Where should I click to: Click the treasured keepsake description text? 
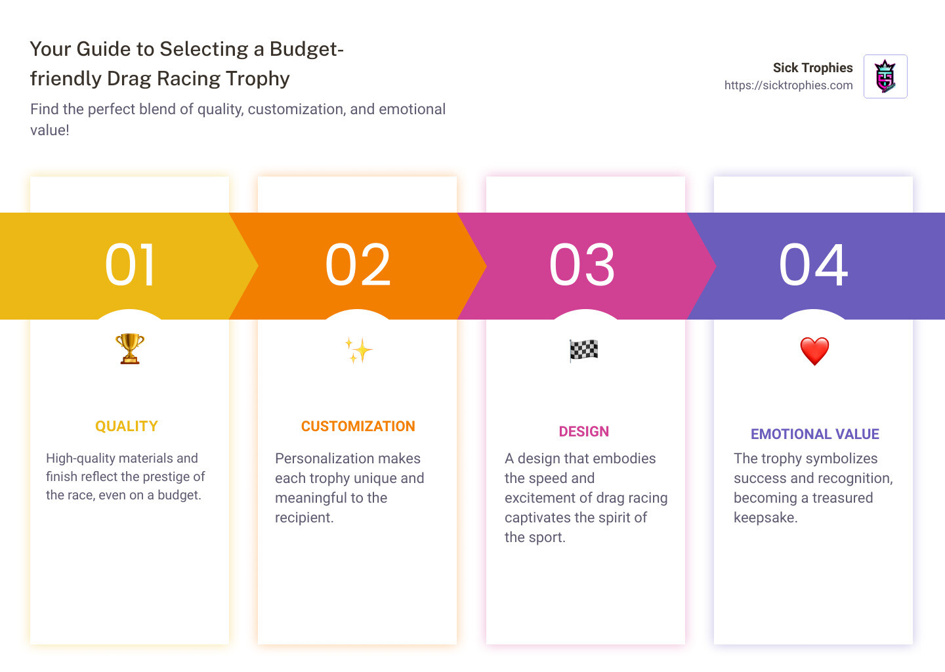point(813,488)
